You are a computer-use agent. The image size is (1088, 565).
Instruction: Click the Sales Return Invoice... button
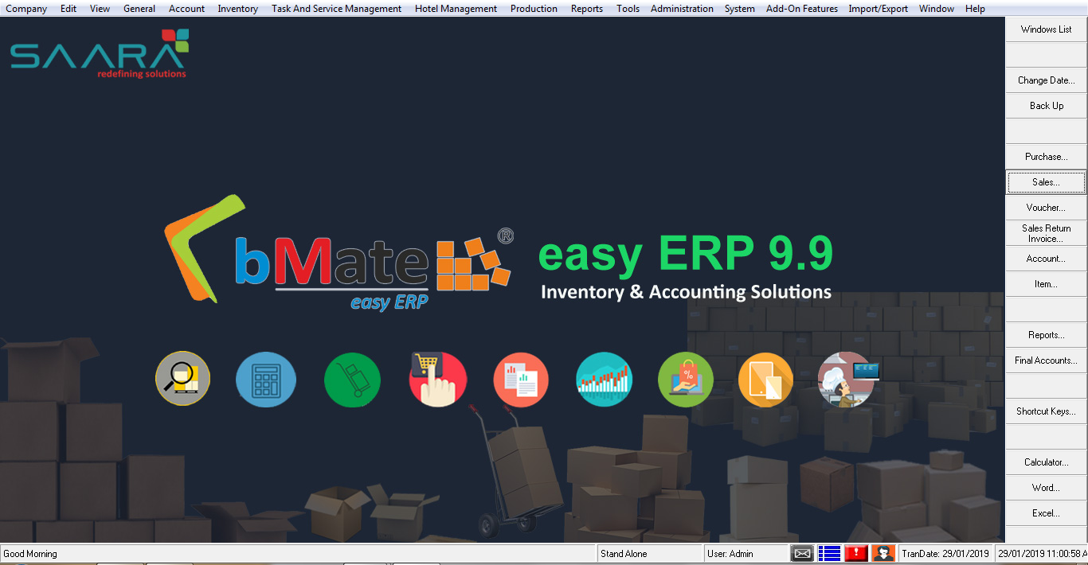1046,233
